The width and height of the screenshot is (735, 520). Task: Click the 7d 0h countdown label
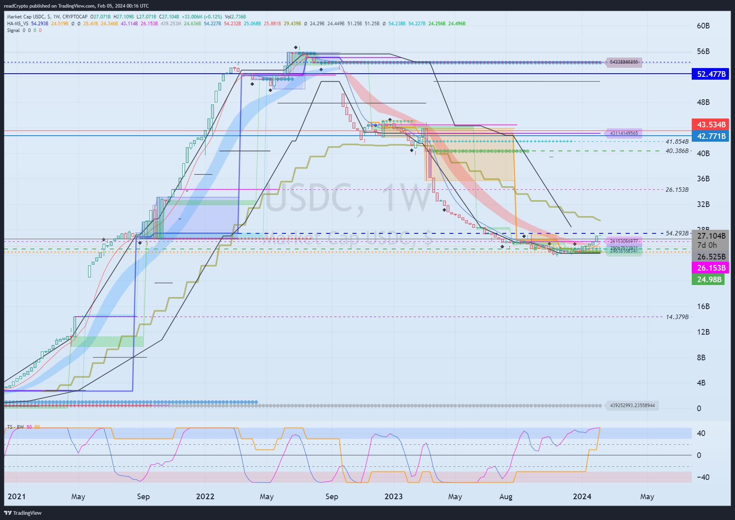click(707, 245)
